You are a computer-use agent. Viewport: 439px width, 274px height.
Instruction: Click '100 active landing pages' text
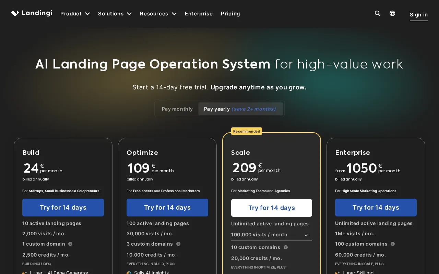(x=158, y=223)
